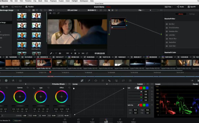The image size is (199, 123).
Task: Toggle the OpenFX panel button
Action: pyautogui.click(x=192, y=7)
